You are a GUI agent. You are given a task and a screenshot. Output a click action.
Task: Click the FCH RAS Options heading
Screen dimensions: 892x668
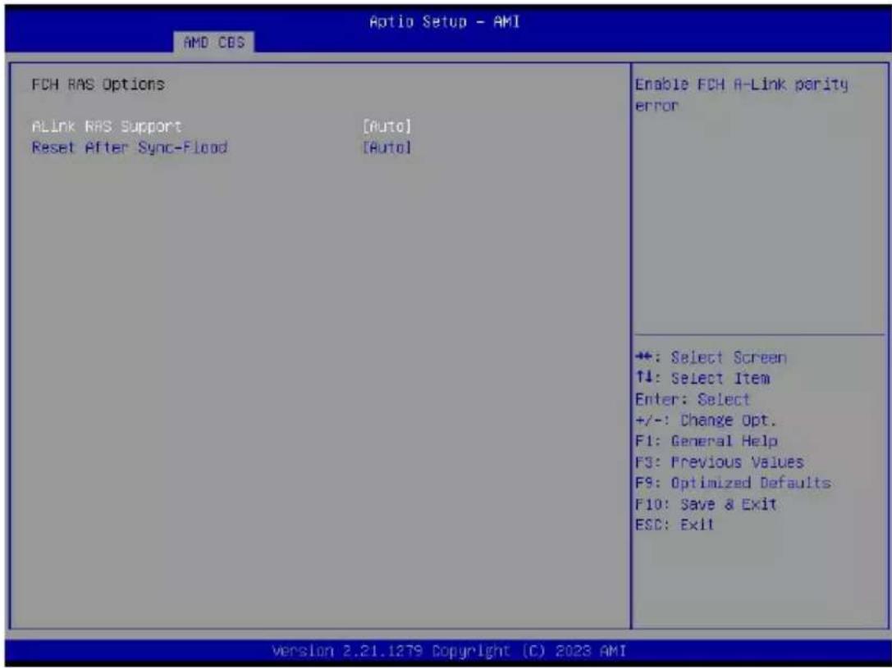tap(98, 84)
